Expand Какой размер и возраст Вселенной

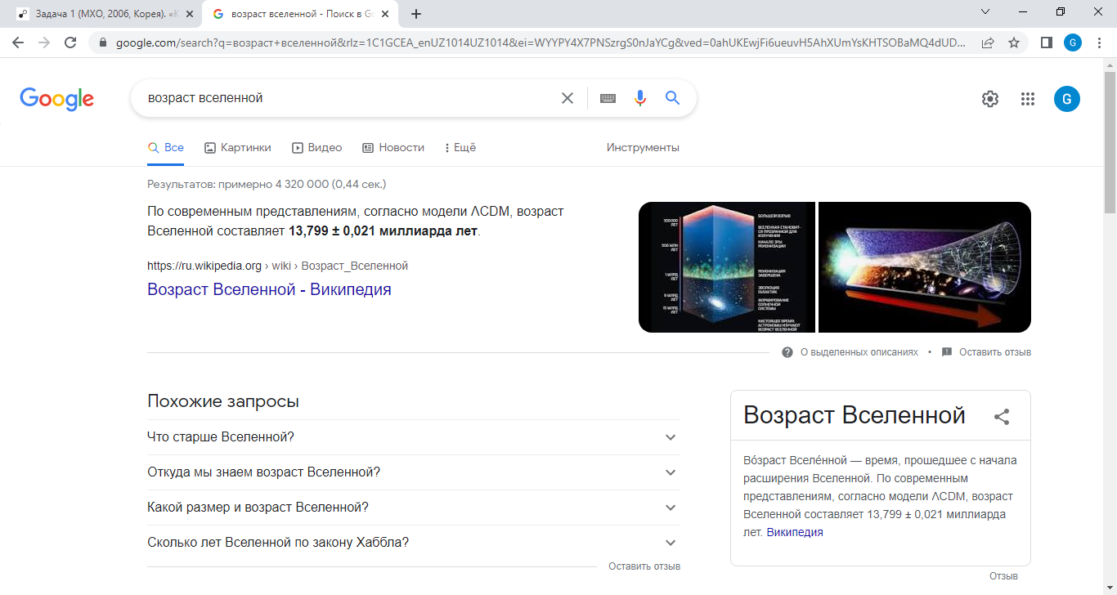click(414, 508)
